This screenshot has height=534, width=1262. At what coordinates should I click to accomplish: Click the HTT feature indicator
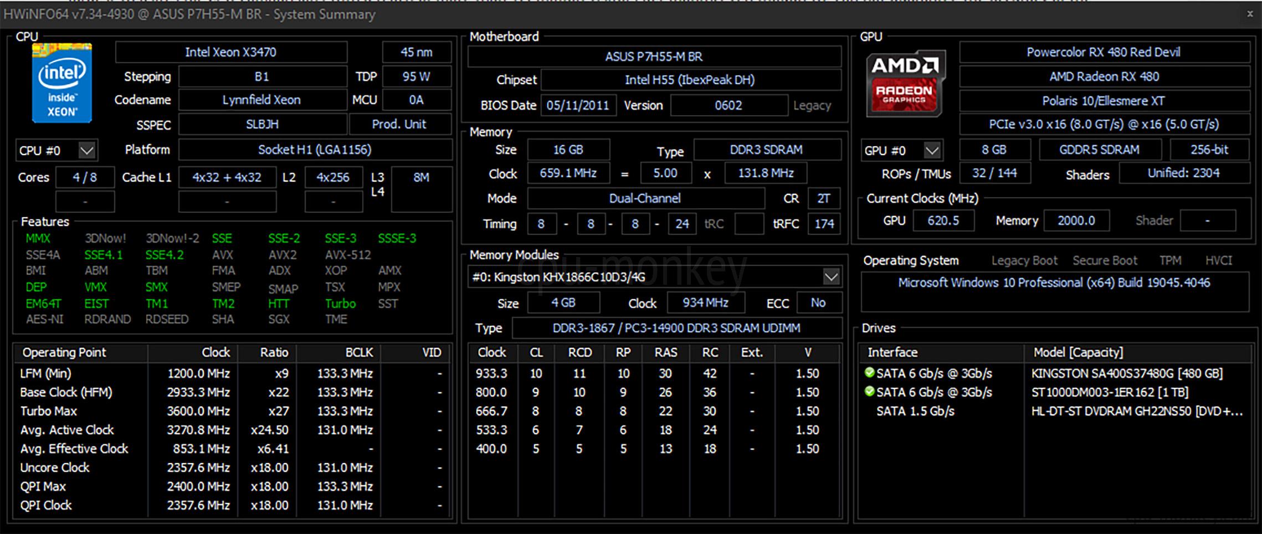pos(278,304)
